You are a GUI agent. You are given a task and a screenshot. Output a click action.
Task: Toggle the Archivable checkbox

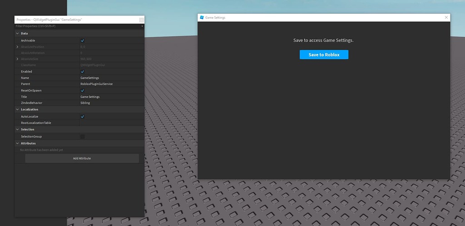(x=83, y=40)
